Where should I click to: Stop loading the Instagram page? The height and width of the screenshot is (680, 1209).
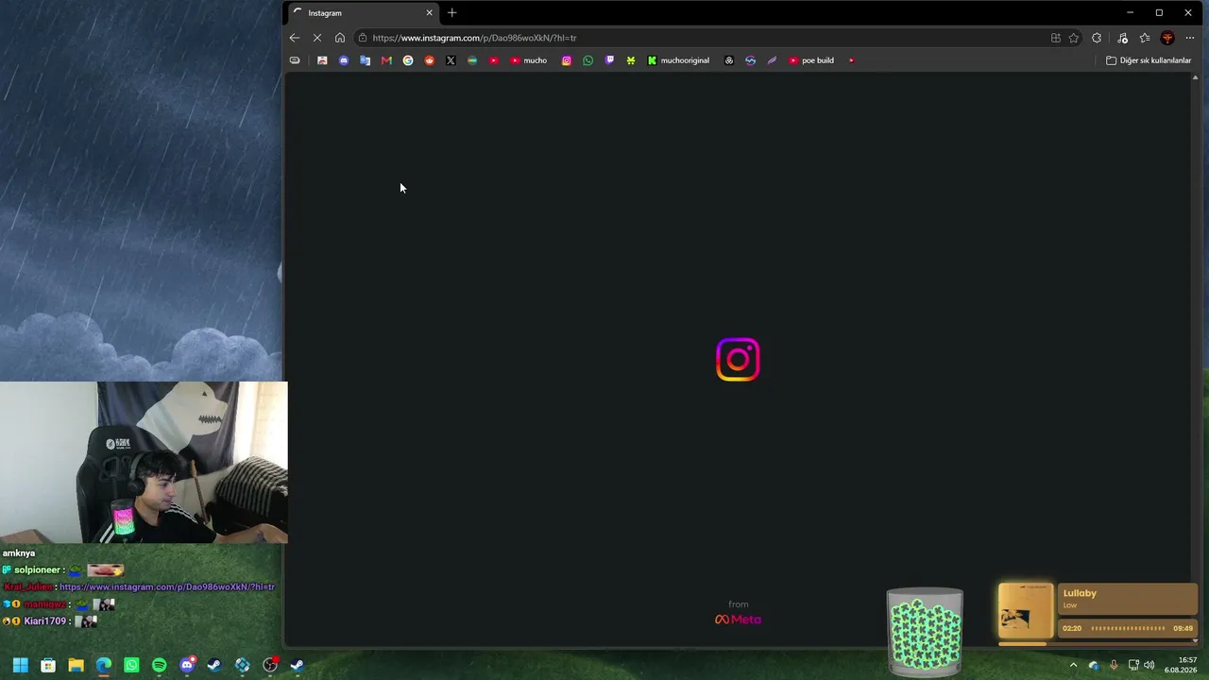pyautogui.click(x=317, y=38)
